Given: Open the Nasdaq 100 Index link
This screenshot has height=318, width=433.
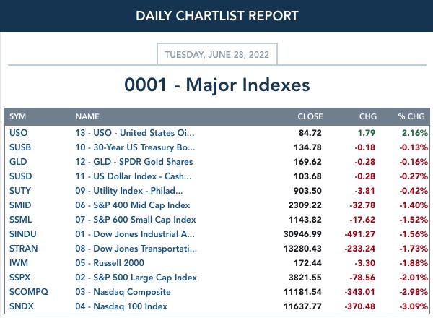Looking at the screenshot, I should point(121,306).
